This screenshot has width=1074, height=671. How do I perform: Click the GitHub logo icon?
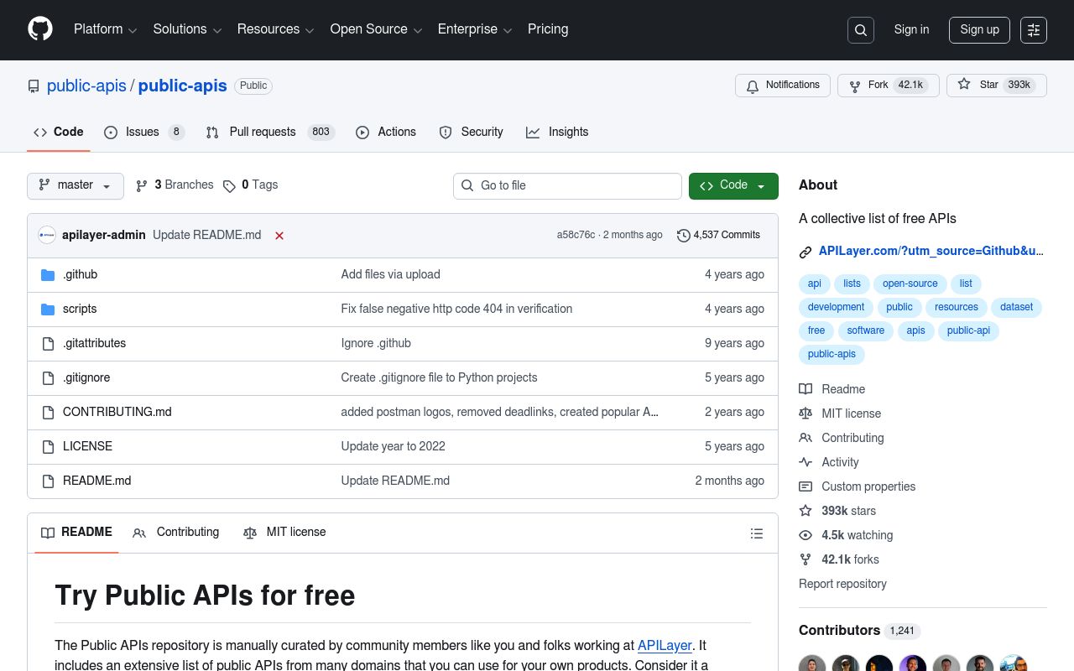40,29
